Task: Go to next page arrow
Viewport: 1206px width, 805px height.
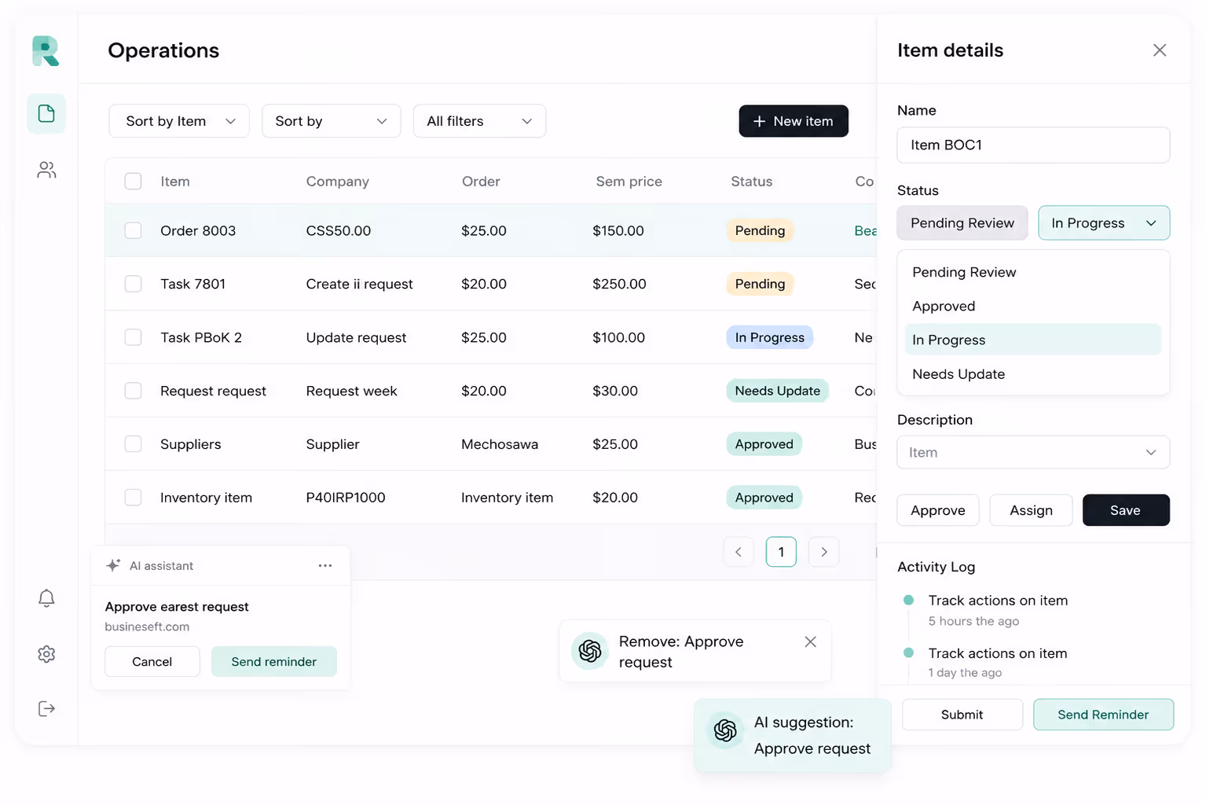Action: 824,552
